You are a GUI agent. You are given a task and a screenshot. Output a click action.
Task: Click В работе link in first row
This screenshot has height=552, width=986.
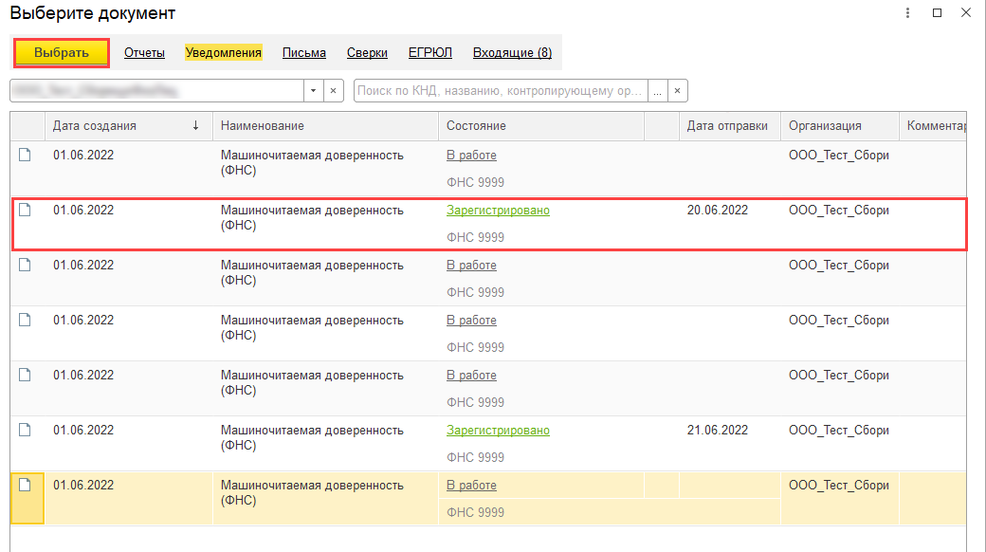pyautogui.click(x=471, y=156)
